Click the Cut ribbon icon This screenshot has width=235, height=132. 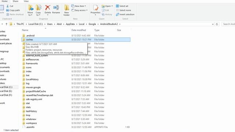point(8,6)
